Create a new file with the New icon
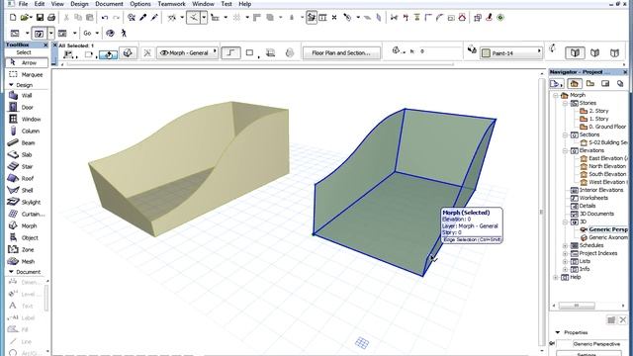This screenshot has width=633, height=356. [x=13, y=18]
